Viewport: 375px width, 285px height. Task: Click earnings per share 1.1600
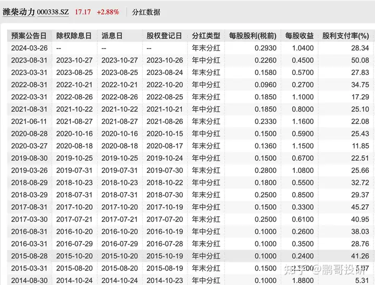coord(303,121)
